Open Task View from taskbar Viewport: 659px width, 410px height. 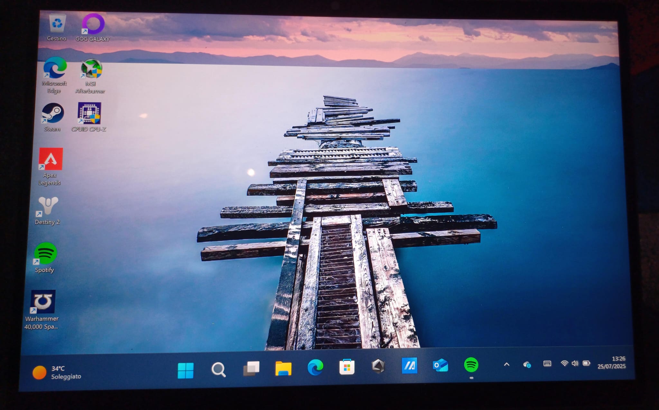click(251, 369)
